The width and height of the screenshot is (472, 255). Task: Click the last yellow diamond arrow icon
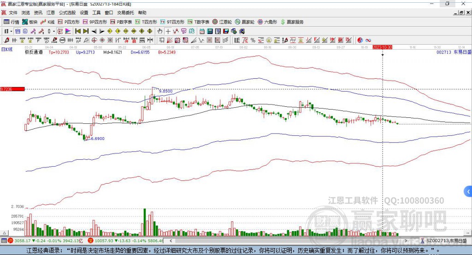click(x=150, y=31)
